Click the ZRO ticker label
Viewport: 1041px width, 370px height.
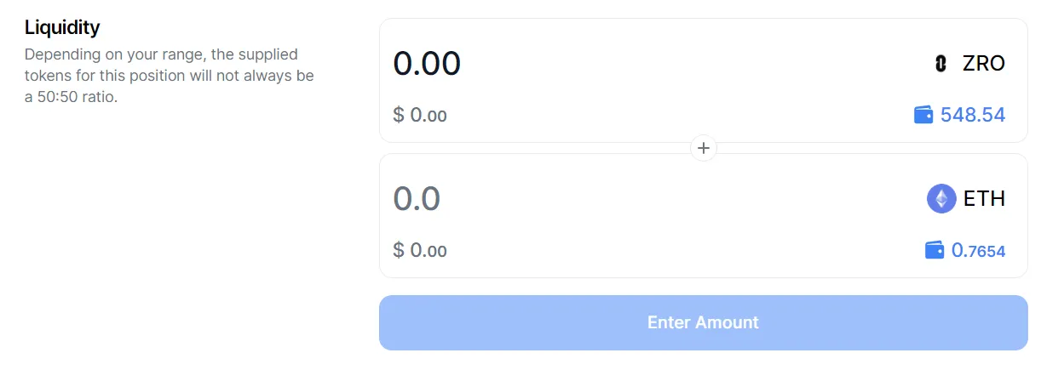[x=984, y=64]
